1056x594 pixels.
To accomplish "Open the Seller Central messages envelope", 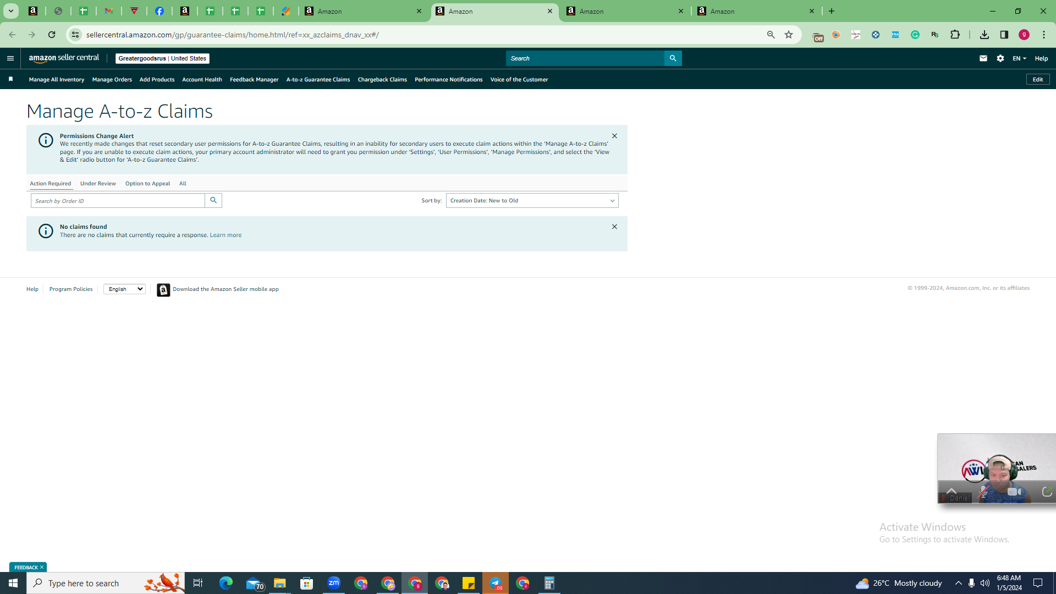I will coord(983,58).
